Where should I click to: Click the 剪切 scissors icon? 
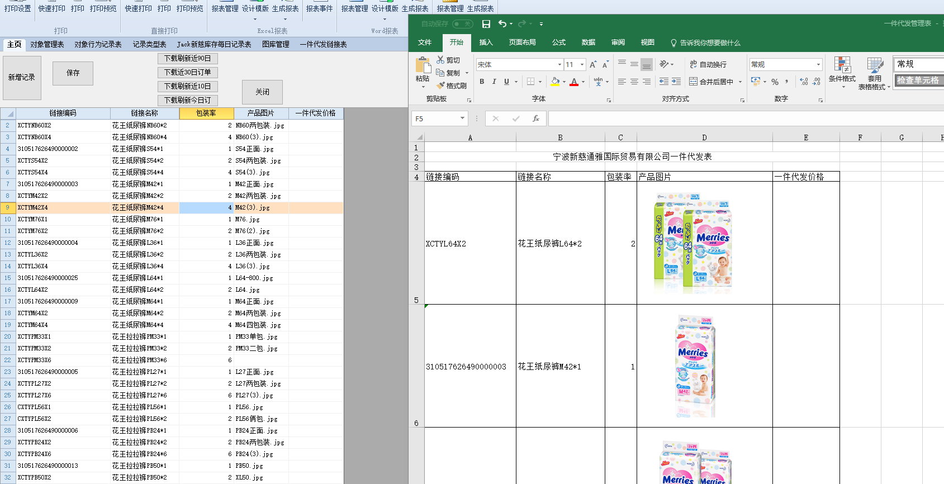[440, 60]
